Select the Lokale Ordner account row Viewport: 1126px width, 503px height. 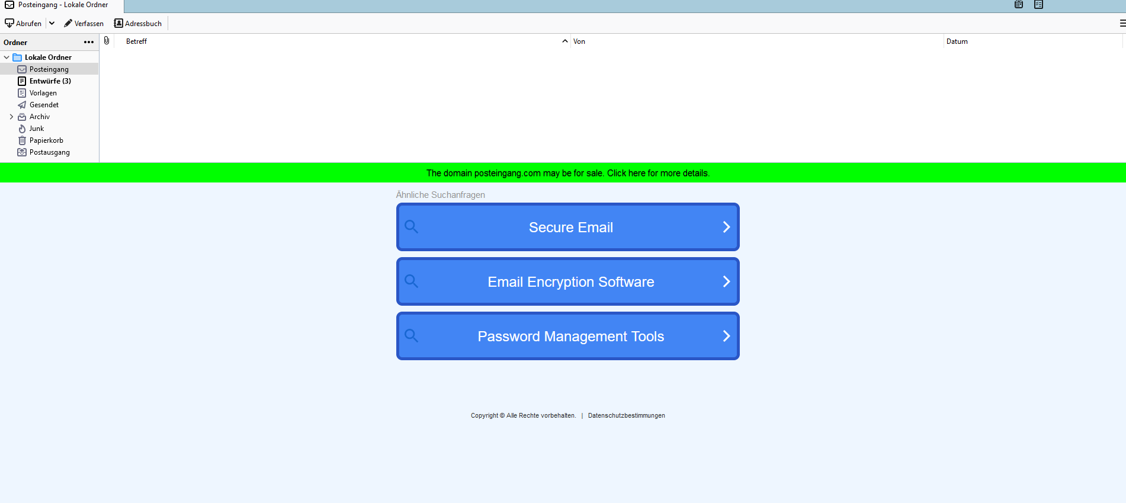[49, 57]
